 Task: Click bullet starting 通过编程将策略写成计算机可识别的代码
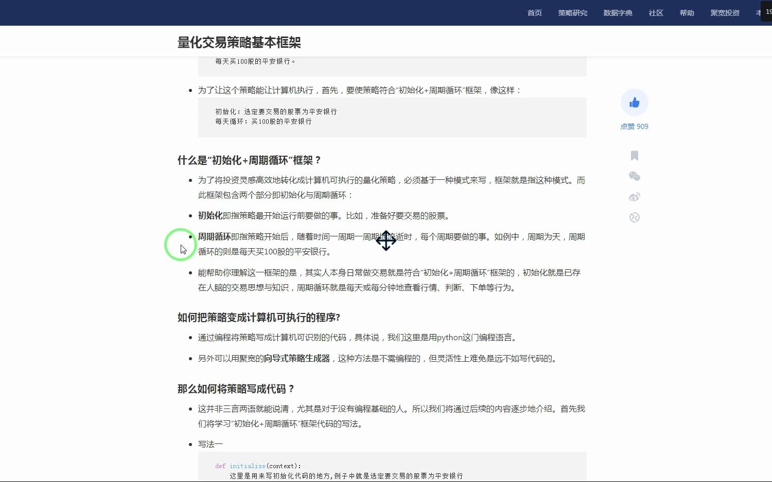pyautogui.click(x=358, y=338)
